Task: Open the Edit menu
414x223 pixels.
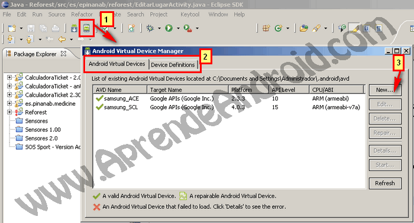Action: click(x=21, y=15)
